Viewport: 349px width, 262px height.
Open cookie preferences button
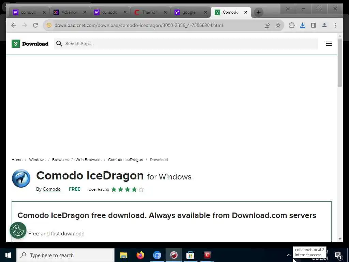18,230
